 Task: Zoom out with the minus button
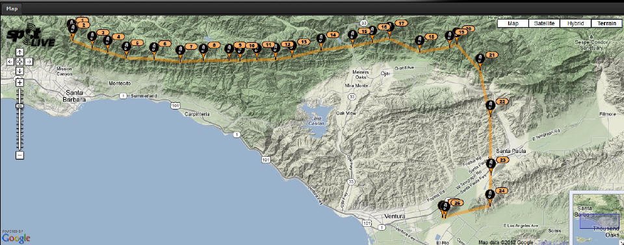(x=19, y=156)
